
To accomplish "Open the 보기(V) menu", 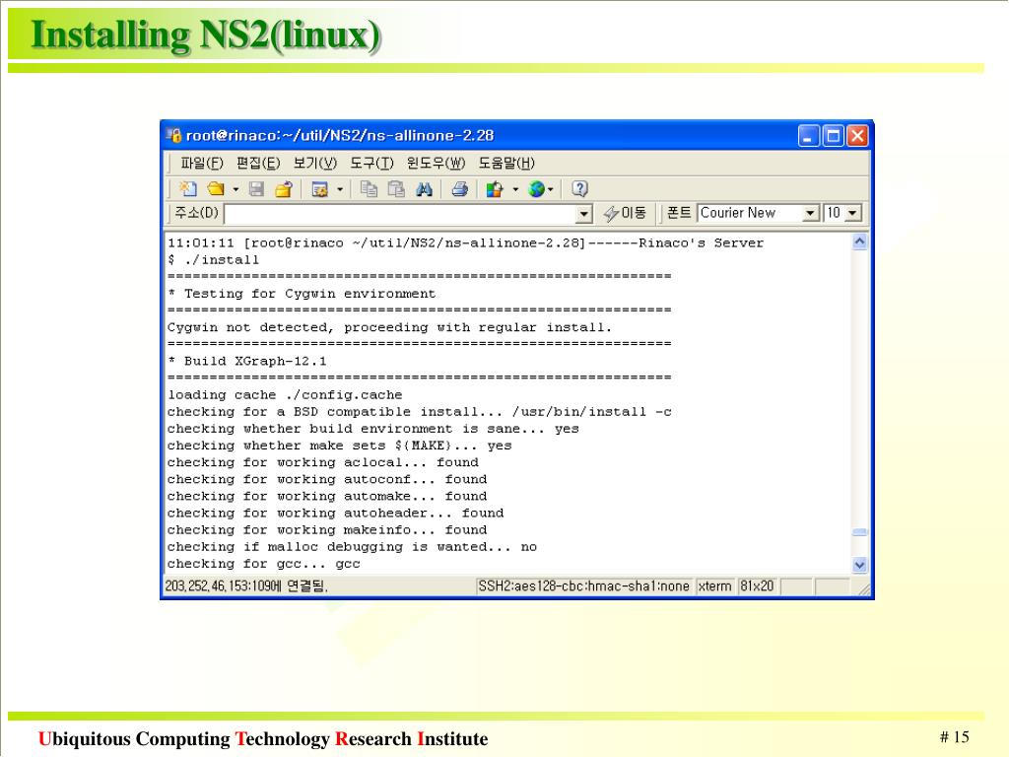I will tap(314, 163).
